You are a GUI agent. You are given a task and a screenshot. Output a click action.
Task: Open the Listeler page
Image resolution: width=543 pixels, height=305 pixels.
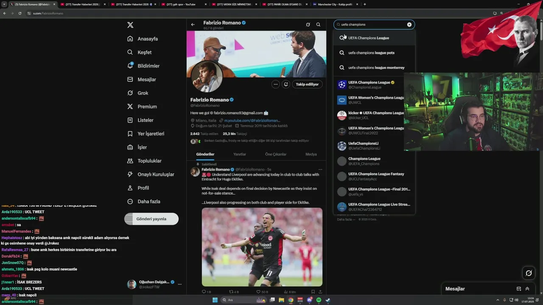click(x=140, y=120)
